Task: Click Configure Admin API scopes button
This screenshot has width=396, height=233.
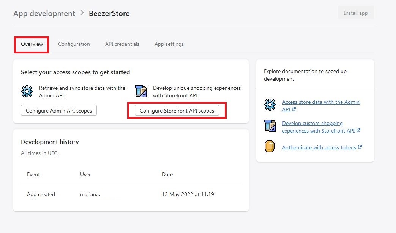Action: click(59, 111)
